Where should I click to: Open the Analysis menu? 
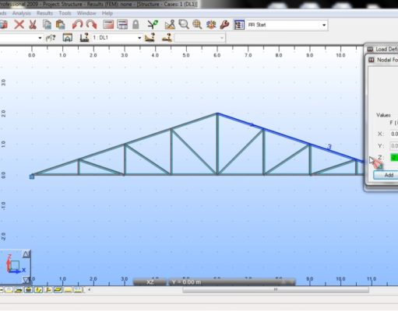tap(22, 13)
